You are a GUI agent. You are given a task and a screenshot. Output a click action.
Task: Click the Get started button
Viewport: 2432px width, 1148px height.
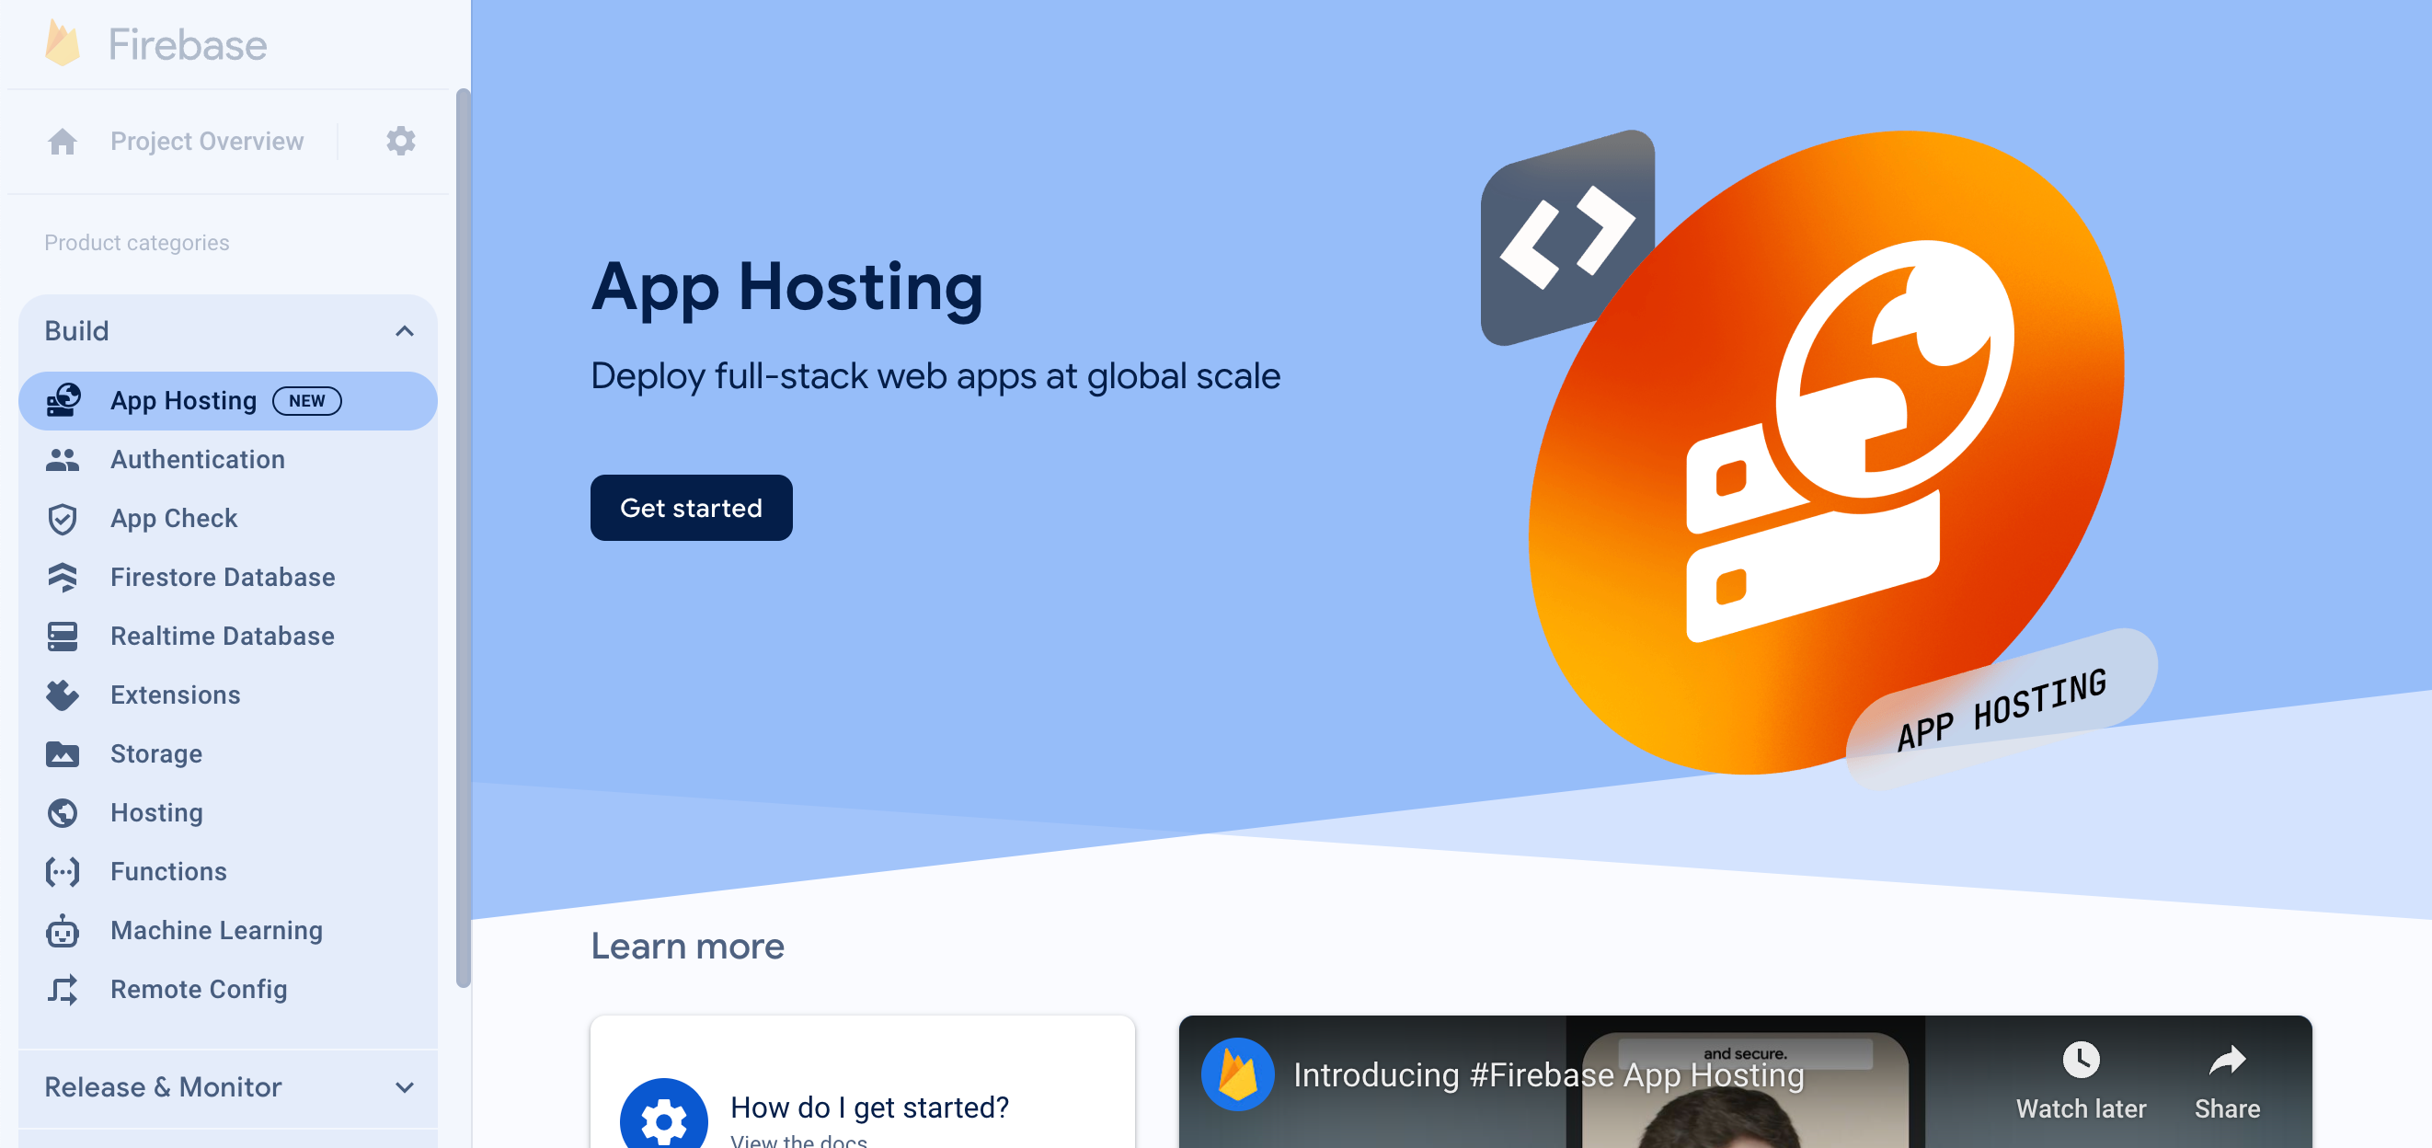tap(692, 507)
